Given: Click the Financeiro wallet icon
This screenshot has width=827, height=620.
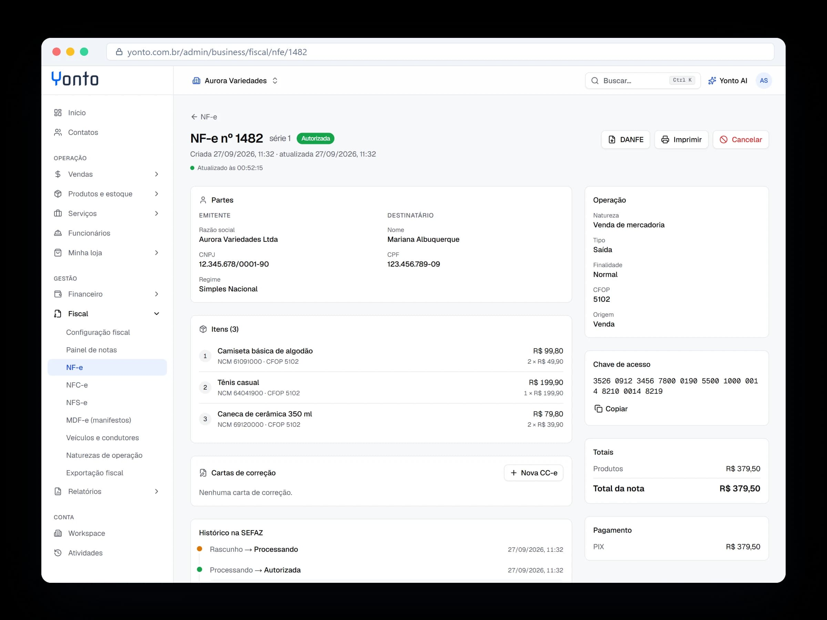Looking at the screenshot, I should [x=58, y=294].
